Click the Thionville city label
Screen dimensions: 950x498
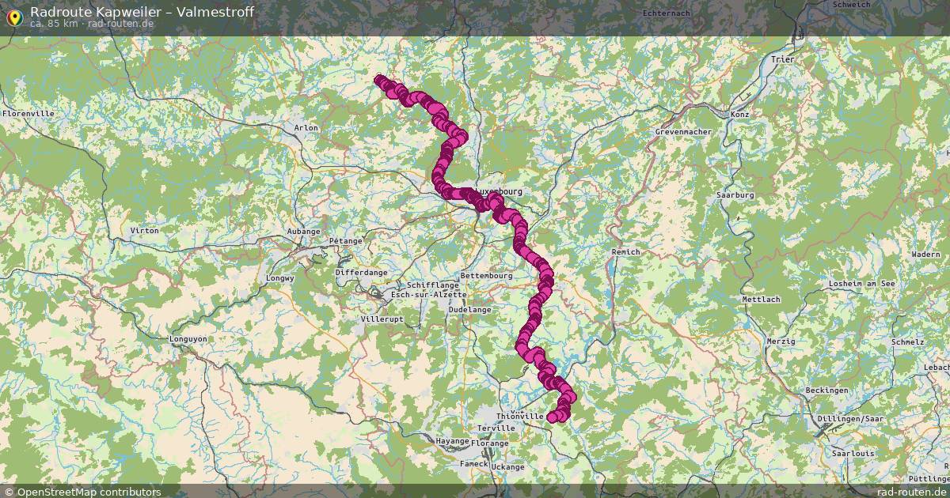(x=520, y=416)
